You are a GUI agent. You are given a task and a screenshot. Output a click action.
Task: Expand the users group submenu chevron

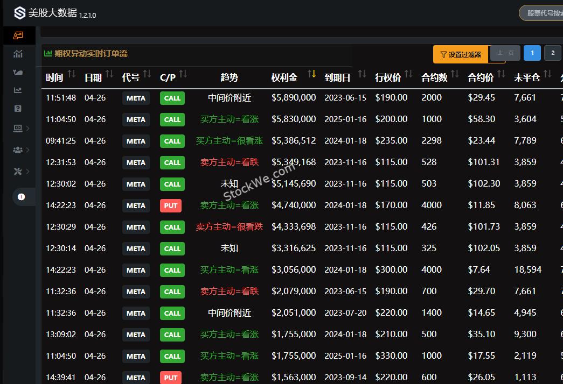[x=28, y=150]
